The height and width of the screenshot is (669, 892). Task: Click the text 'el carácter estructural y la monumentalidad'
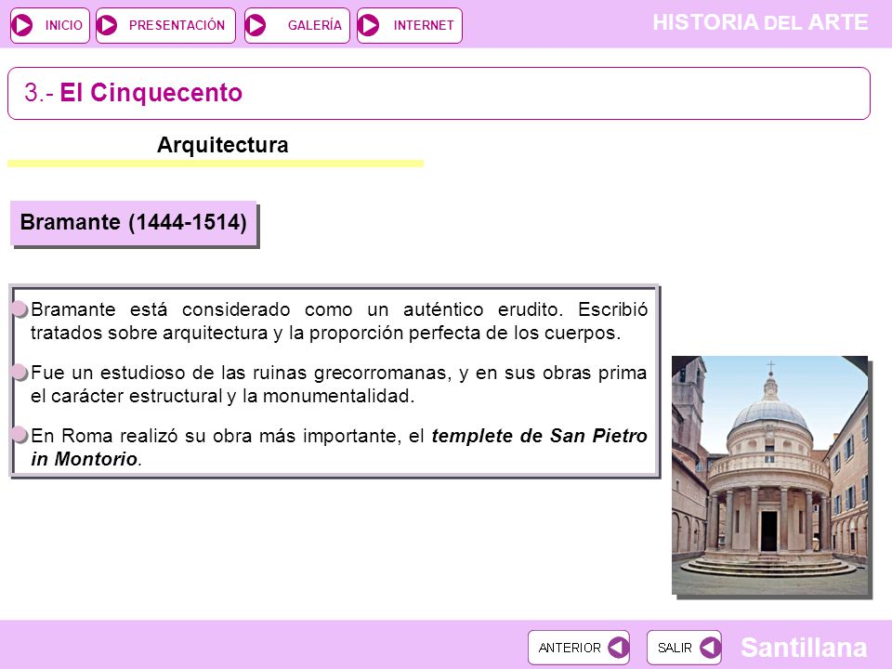coord(222,396)
